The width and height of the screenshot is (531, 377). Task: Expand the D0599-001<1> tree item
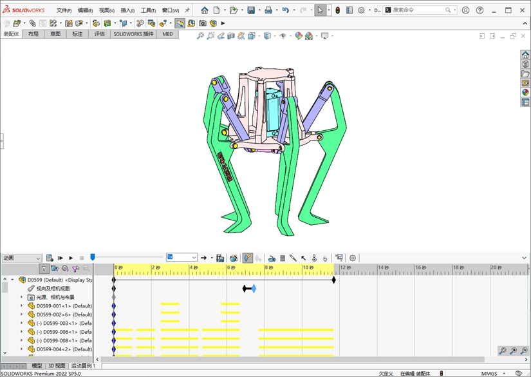(x=21, y=306)
